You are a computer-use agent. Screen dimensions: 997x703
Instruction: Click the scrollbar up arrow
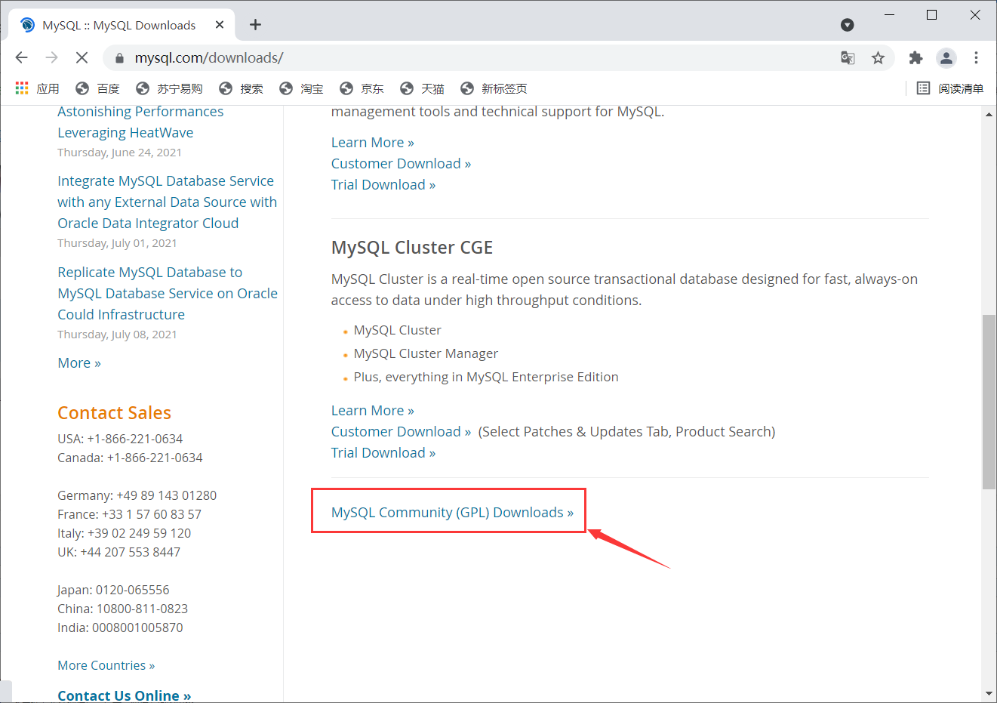pyautogui.click(x=989, y=115)
